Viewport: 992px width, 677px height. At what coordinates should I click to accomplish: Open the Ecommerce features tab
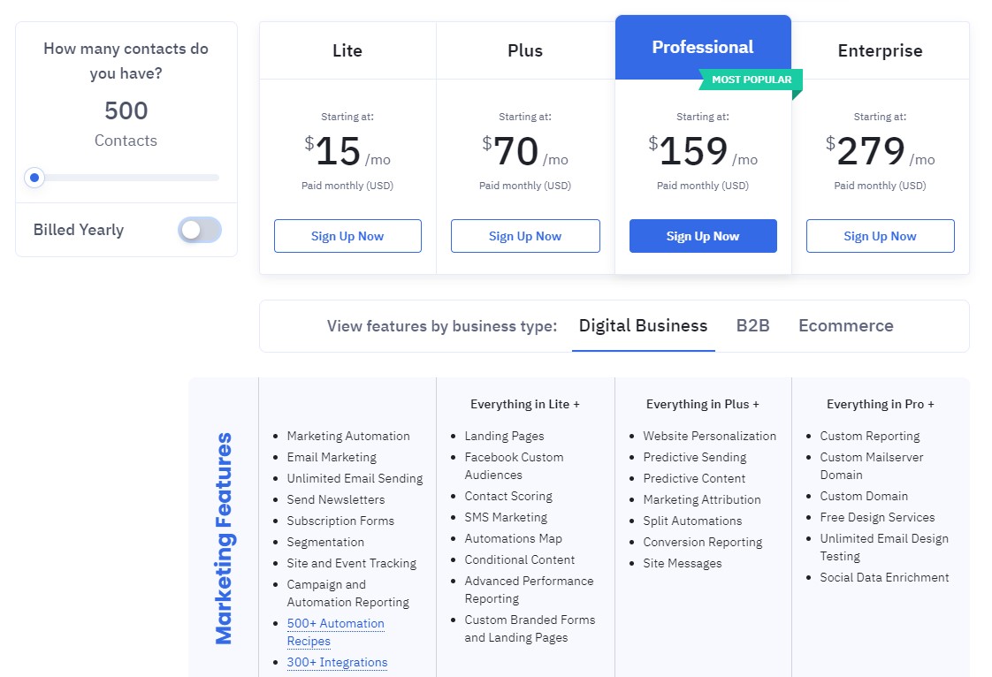coord(845,325)
